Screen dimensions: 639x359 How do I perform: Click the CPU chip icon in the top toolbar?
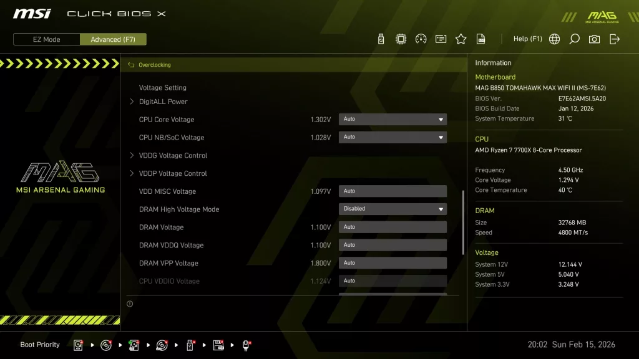click(401, 39)
